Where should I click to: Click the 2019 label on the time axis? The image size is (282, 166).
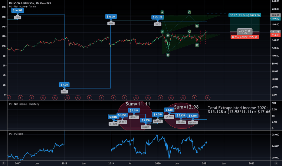tap(111, 163)
